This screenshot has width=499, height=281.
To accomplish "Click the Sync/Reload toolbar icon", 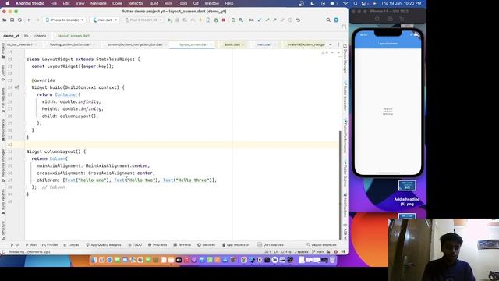I will coord(19,20).
